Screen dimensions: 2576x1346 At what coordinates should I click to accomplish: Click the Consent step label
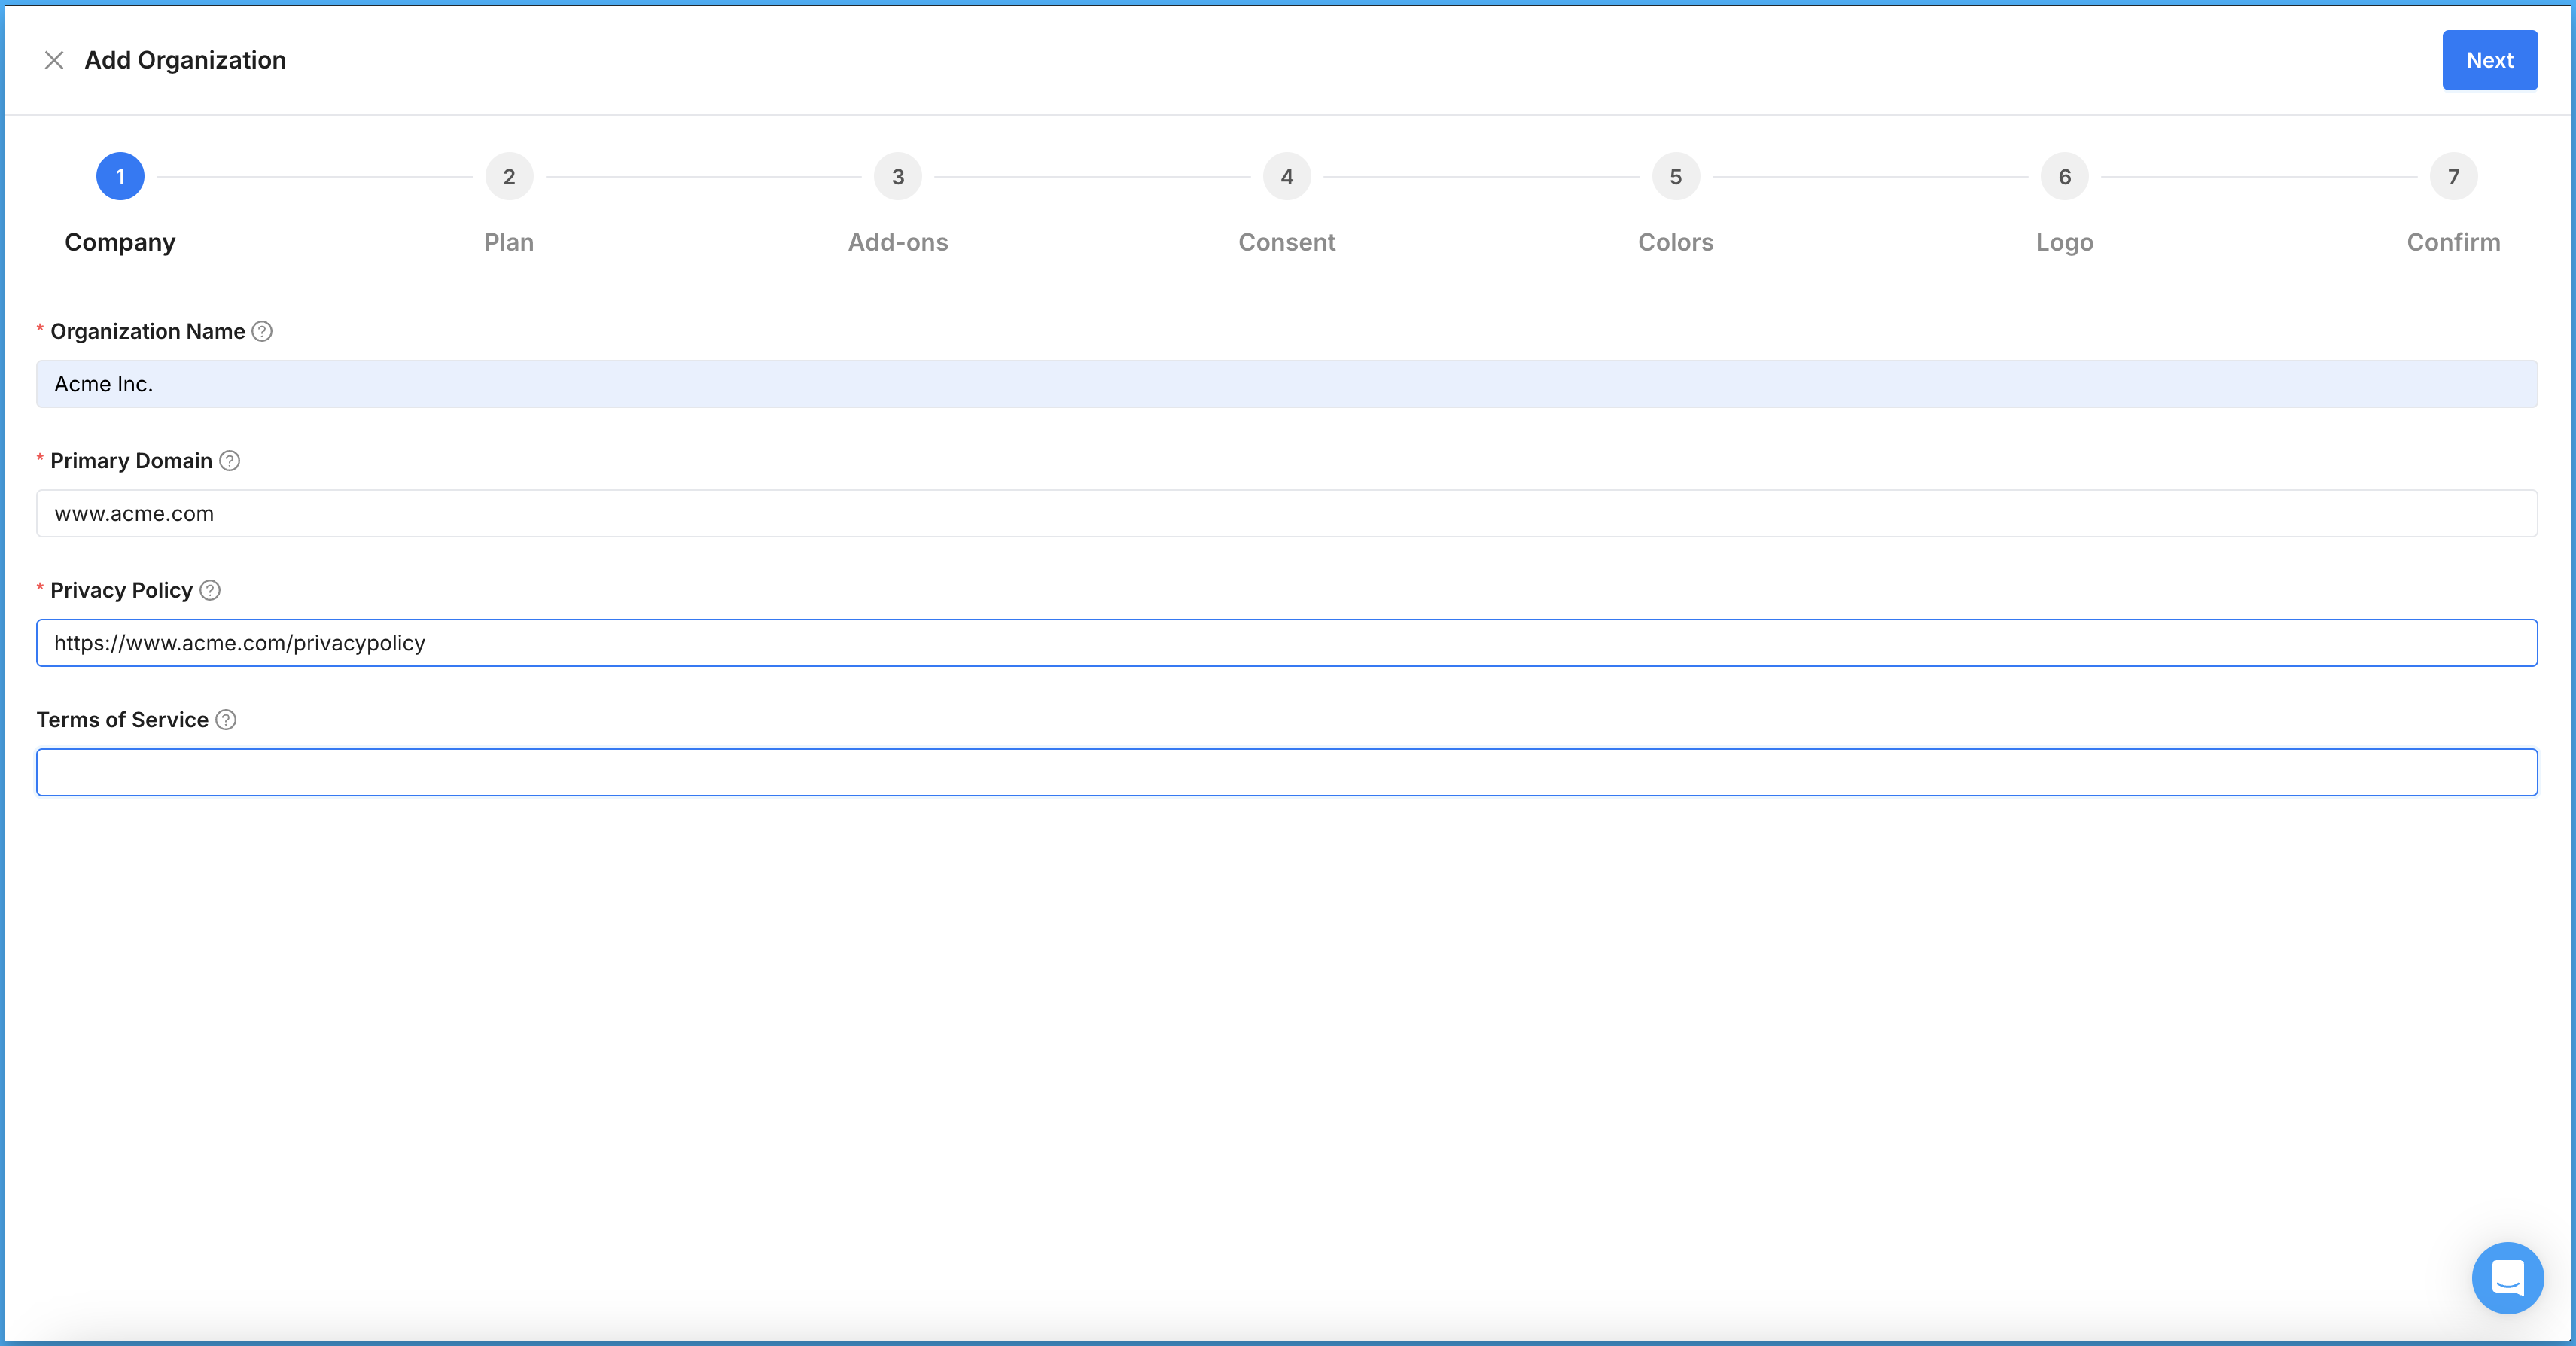point(1287,242)
